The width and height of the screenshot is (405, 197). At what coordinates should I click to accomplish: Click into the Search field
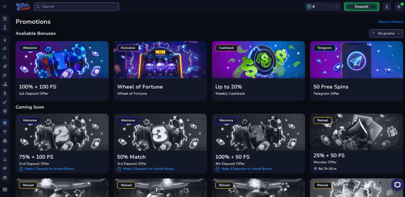[76, 7]
